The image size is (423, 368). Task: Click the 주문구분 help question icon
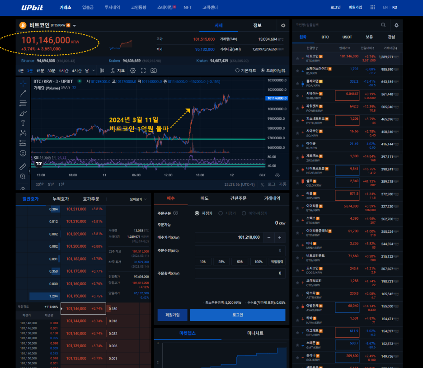point(176,213)
